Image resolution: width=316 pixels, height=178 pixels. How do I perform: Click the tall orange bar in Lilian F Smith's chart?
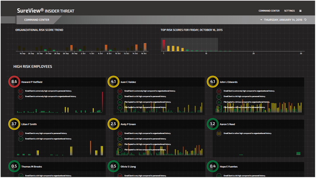[x=90, y=148]
